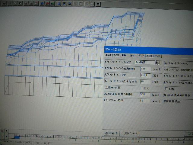Click the printer icon on 印刷 button

[106, 133]
